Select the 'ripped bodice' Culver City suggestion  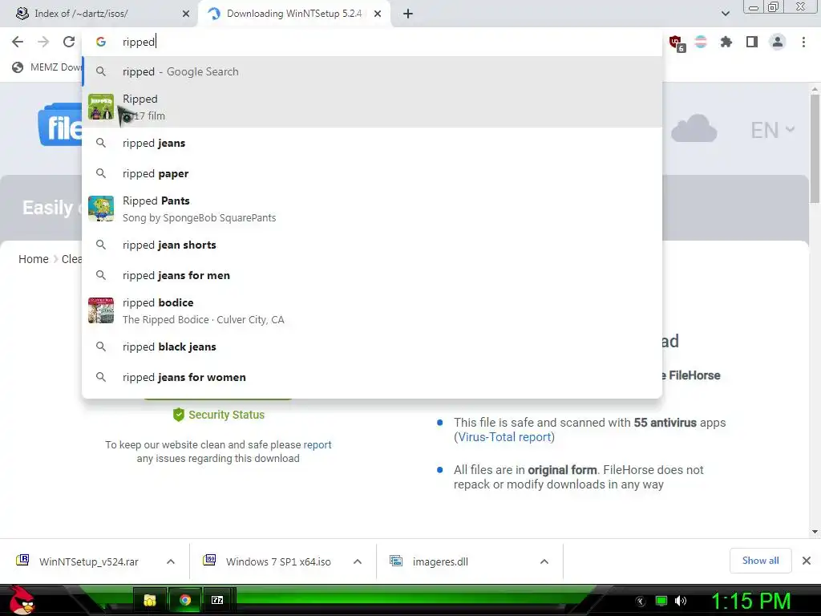point(372,310)
